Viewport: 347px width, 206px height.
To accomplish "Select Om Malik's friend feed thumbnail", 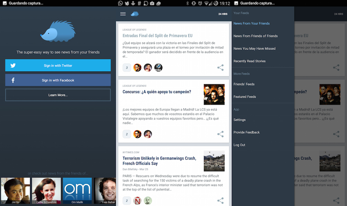I will (x=77, y=190).
